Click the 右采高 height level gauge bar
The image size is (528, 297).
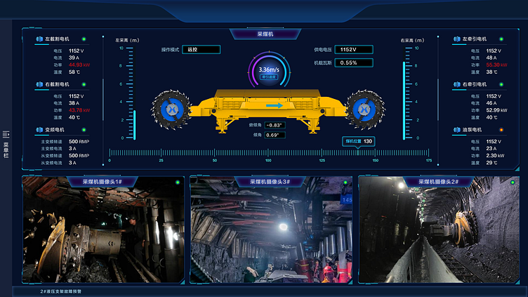[404, 100]
